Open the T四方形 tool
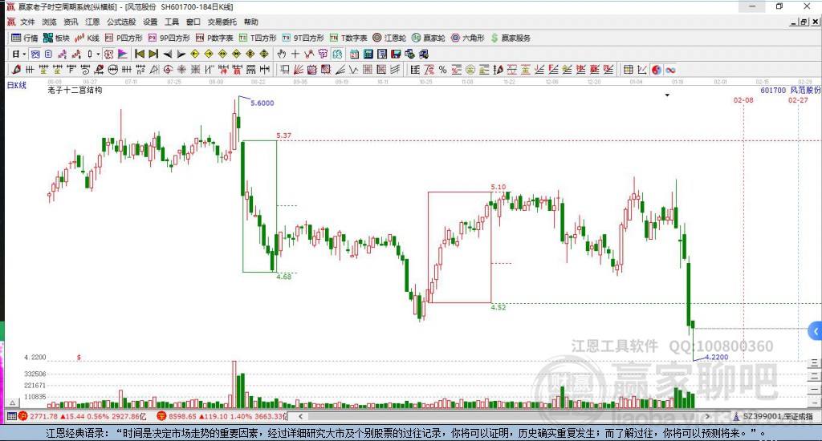The height and width of the screenshot is (441, 822). [258, 38]
